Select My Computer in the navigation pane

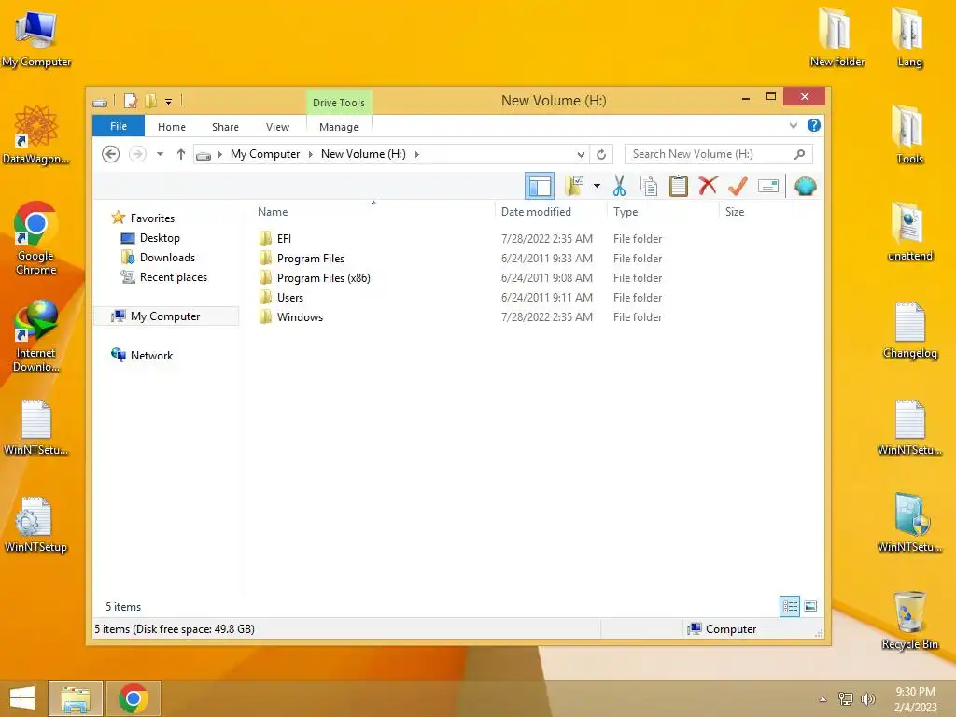click(x=166, y=316)
